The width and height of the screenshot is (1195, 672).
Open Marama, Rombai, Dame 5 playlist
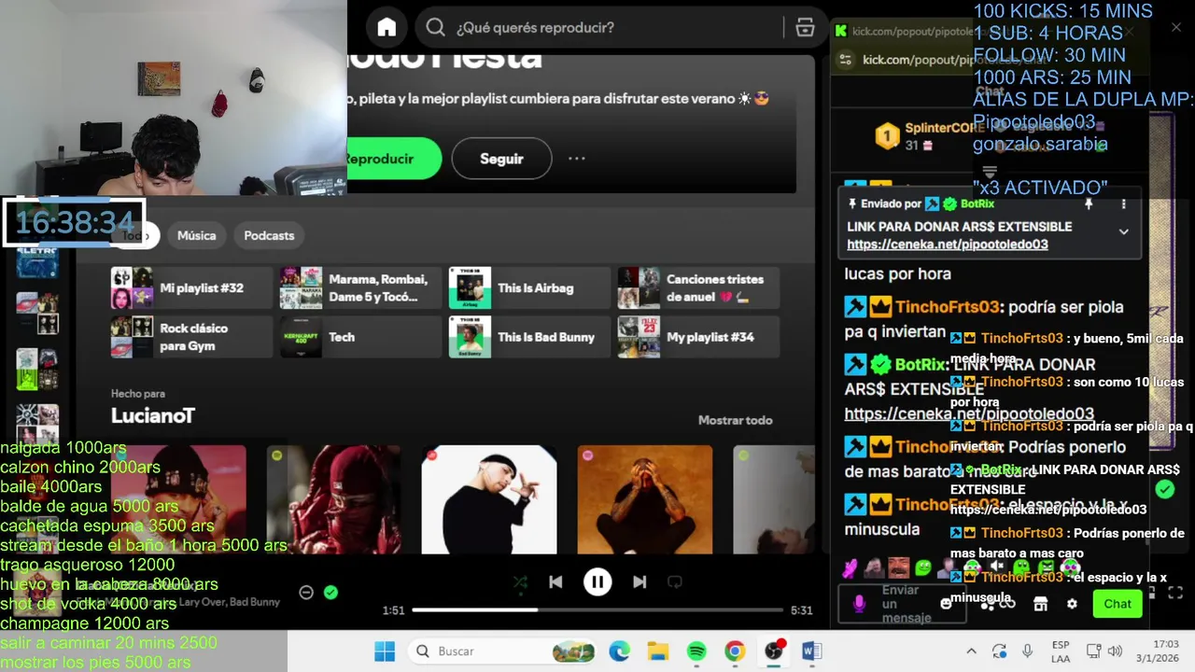point(360,288)
